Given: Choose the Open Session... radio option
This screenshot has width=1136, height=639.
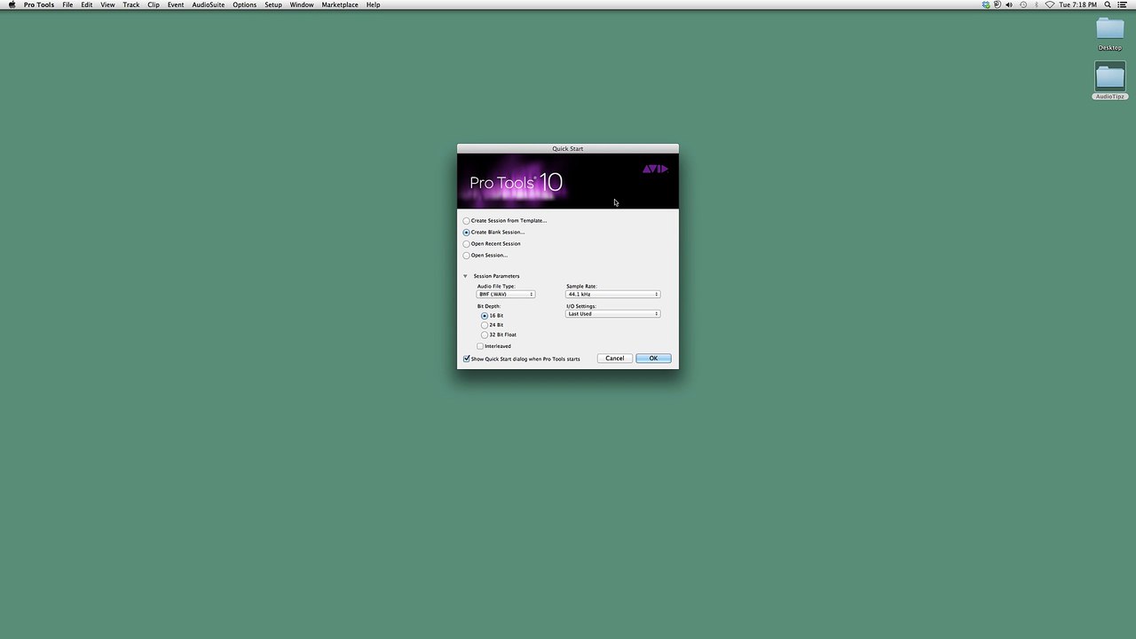Looking at the screenshot, I should (x=467, y=256).
